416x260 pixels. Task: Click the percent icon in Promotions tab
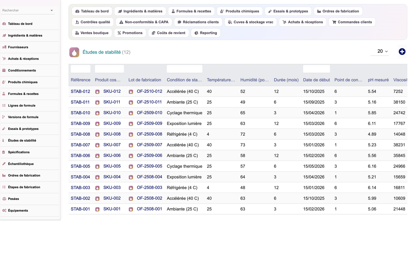119,33
